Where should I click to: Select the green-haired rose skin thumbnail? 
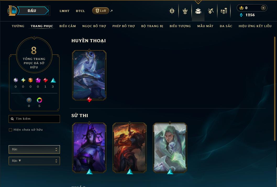tap(170, 148)
